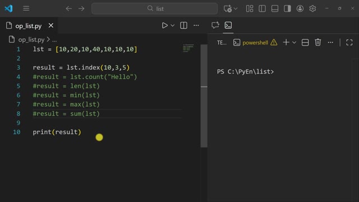The width and height of the screenshot is (359, 202).
Task: Click on 'lst = [10,20,10,40,10,10,10]' code line
Action: pos(85,49)
